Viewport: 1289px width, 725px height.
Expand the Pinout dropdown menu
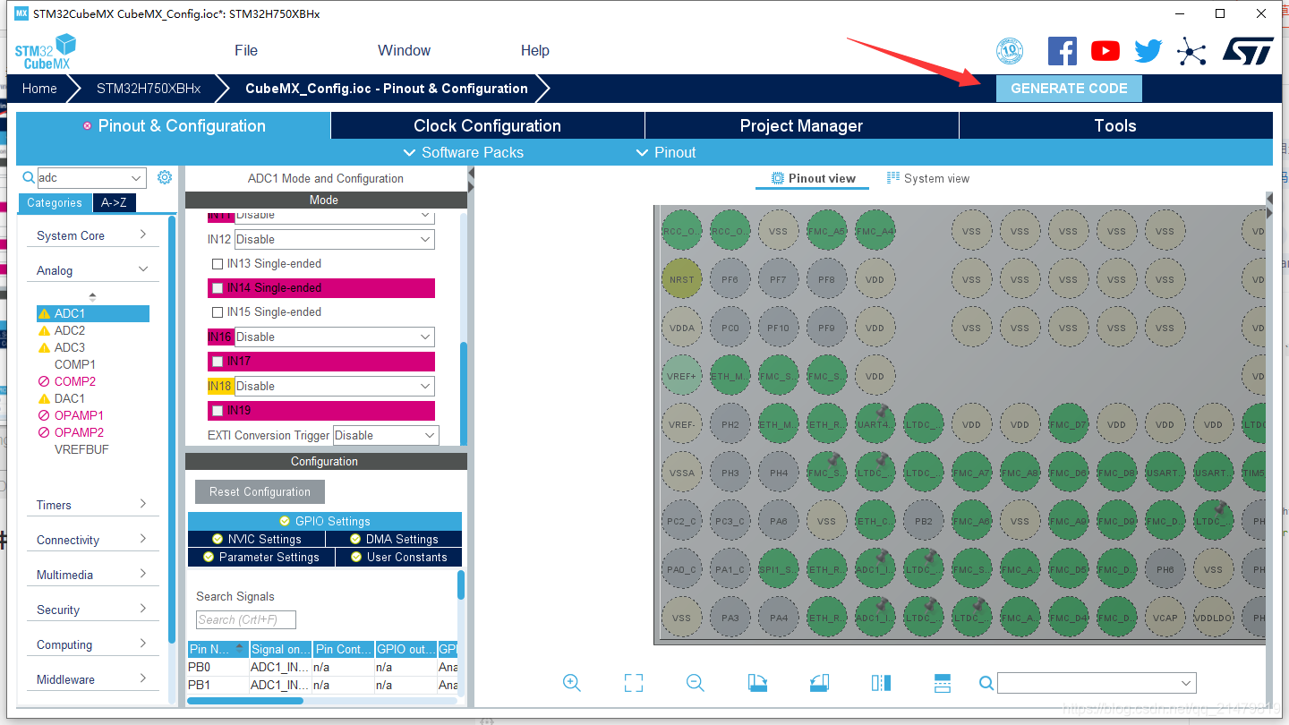pos(666,152)
